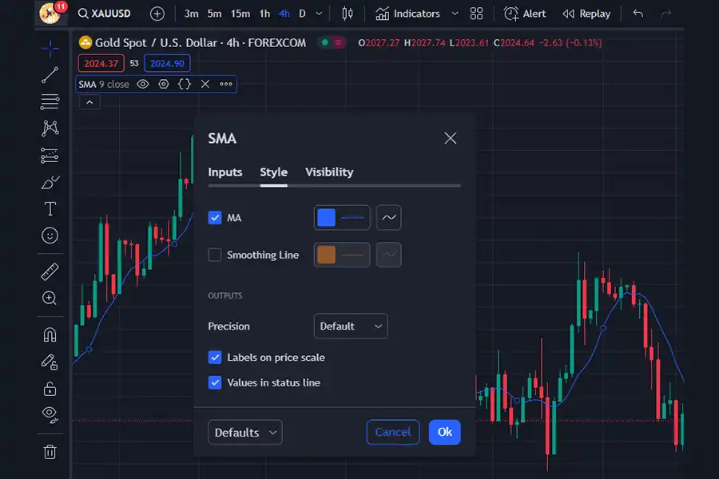
Task: Switch to the Inputs tab
Action: [224, 172]
